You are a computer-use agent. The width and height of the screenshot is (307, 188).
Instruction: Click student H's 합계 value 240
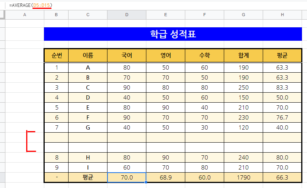tap(243, 158)
